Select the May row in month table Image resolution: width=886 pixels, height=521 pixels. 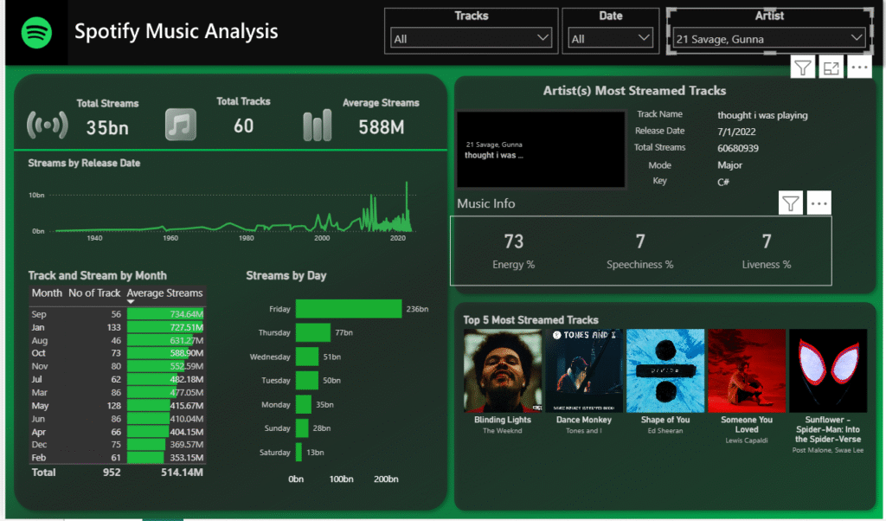tap(117, 406)
